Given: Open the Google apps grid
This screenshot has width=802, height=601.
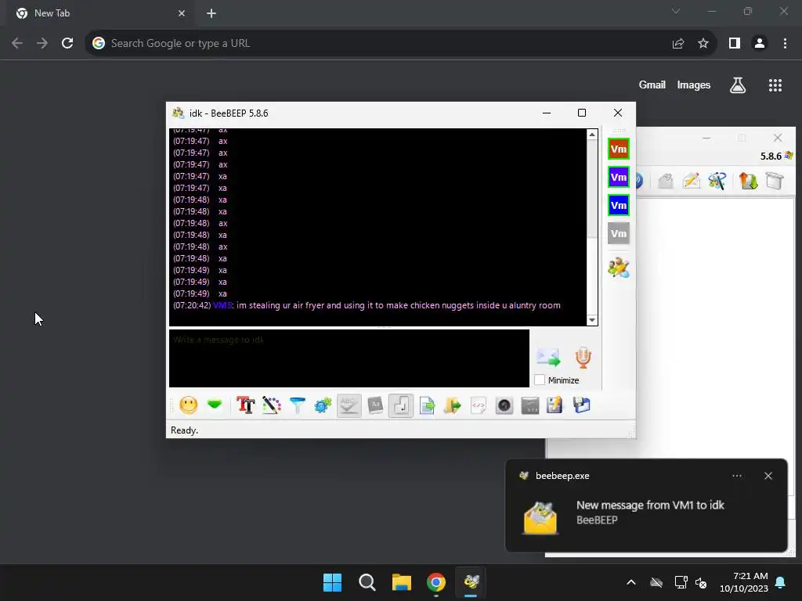Looking at the screenshot, I should point(775,85).
